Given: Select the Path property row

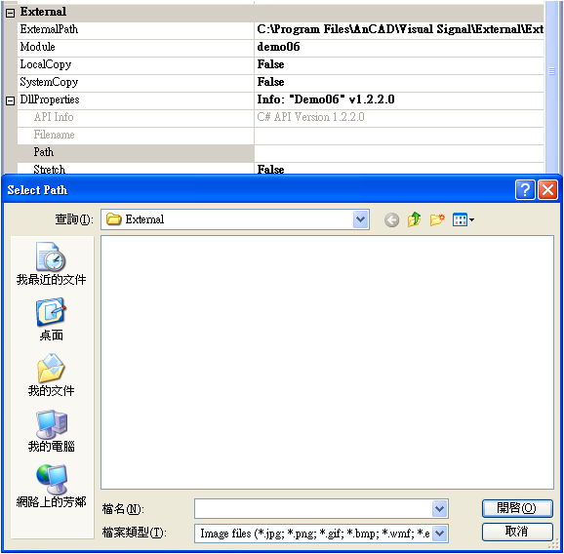Looking at the screenshot, I should coord(280,153).
